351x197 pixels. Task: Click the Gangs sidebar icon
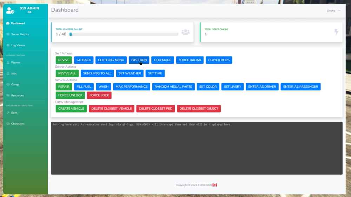coord(8,84)
